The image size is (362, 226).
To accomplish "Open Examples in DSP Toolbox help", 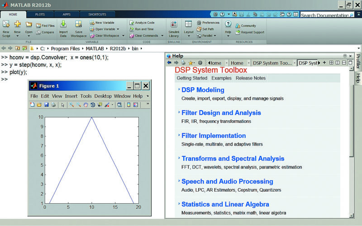I will coord(221,78).
